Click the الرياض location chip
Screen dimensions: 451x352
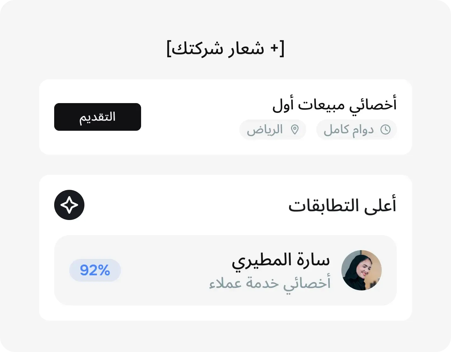[273, 129]
